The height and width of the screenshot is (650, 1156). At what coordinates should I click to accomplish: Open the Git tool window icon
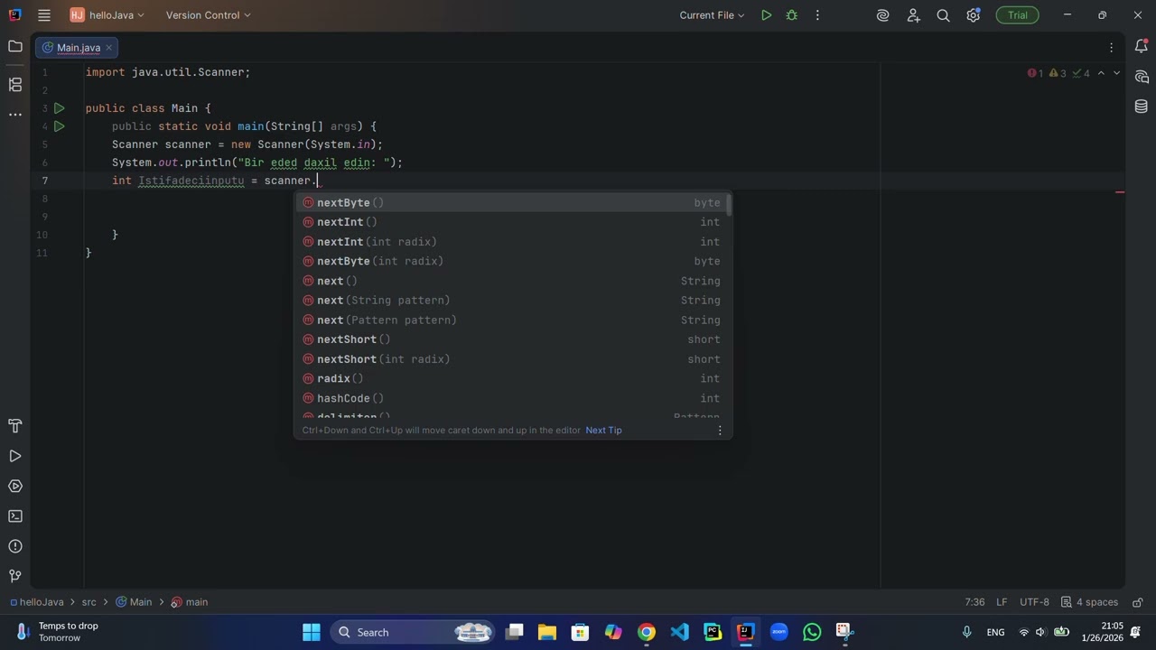coord(15,576)
